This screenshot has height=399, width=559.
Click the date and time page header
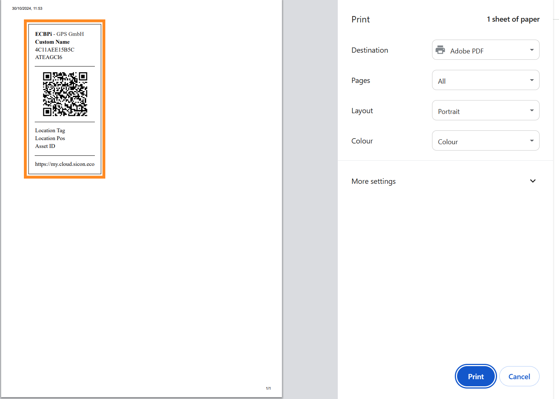click(x=27, y=8)
